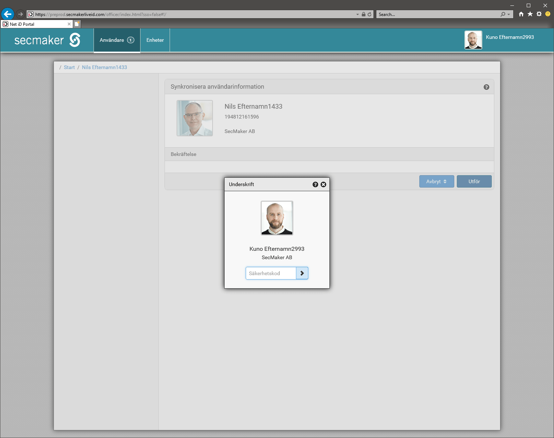Refresh the page from the address bar
The height and width of the screenshot is (438, 554).
tap(369, 15)
